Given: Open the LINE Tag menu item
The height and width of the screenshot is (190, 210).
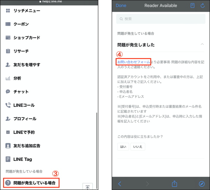Looking at the screenshot, I should point(22,159).
